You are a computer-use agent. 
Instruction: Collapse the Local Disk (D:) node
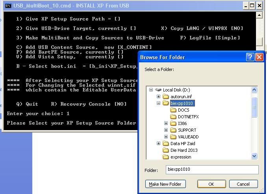point(151,90)
